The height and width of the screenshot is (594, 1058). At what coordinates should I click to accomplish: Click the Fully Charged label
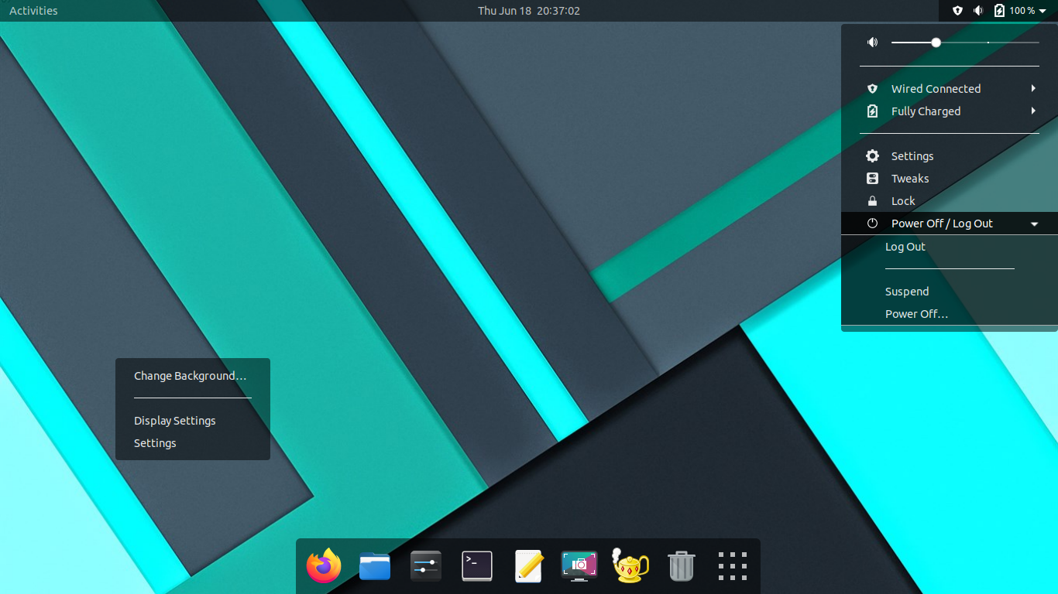point(926,111)
